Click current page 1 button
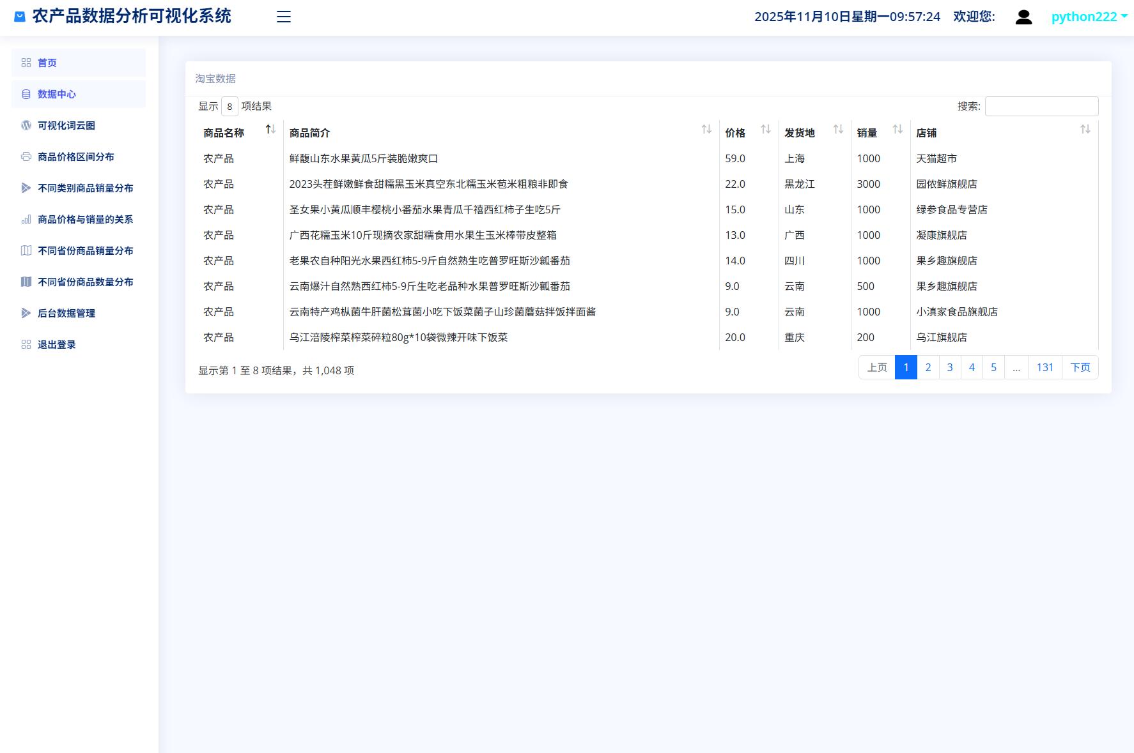 906,367
